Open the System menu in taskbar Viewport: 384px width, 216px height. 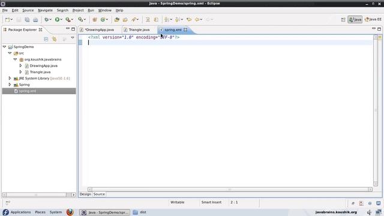pos(56,212)
